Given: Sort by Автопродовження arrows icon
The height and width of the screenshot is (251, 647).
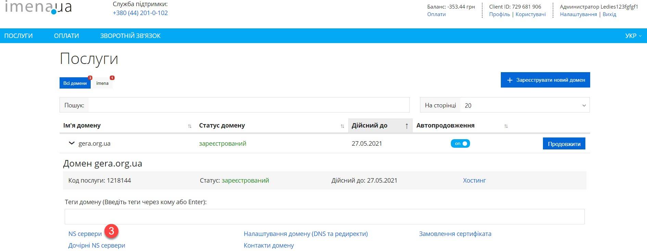Looking at the screenshot, I should (x=506, y=126).
